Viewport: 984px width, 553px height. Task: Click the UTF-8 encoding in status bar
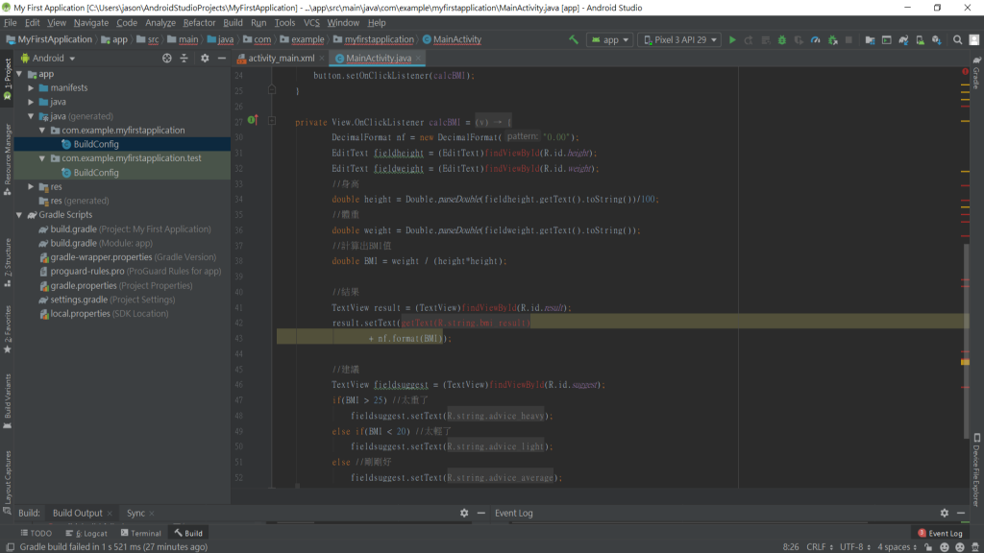pos(849,546)
